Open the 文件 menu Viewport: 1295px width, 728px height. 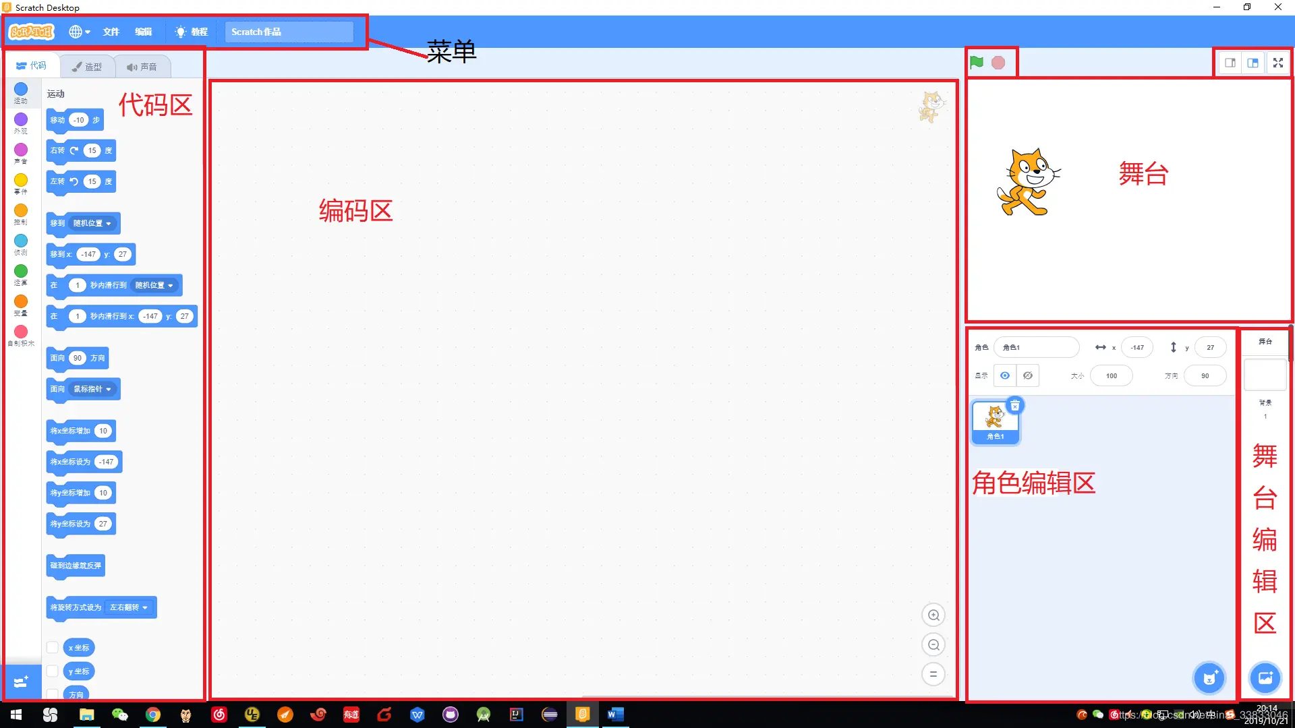(111, 32)
